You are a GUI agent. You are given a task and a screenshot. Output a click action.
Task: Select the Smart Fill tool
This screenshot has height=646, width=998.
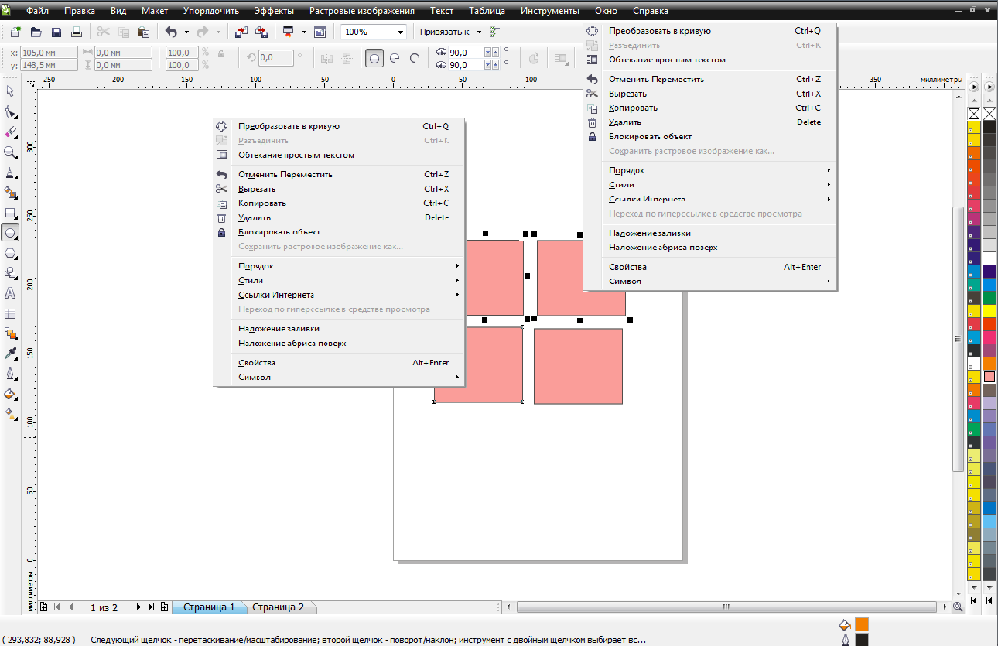coord(11,192)
